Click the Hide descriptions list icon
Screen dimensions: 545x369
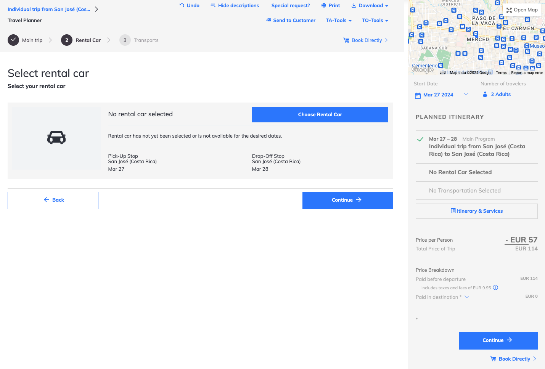[x=213, y=5]
